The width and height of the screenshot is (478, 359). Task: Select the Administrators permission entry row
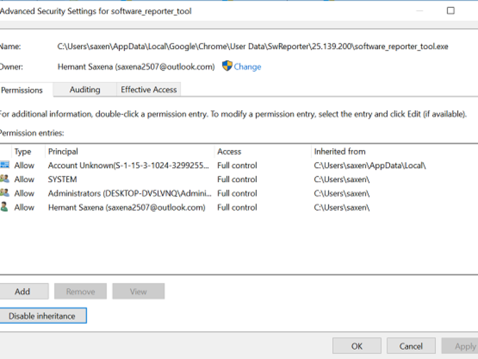[x=130, y=193]
